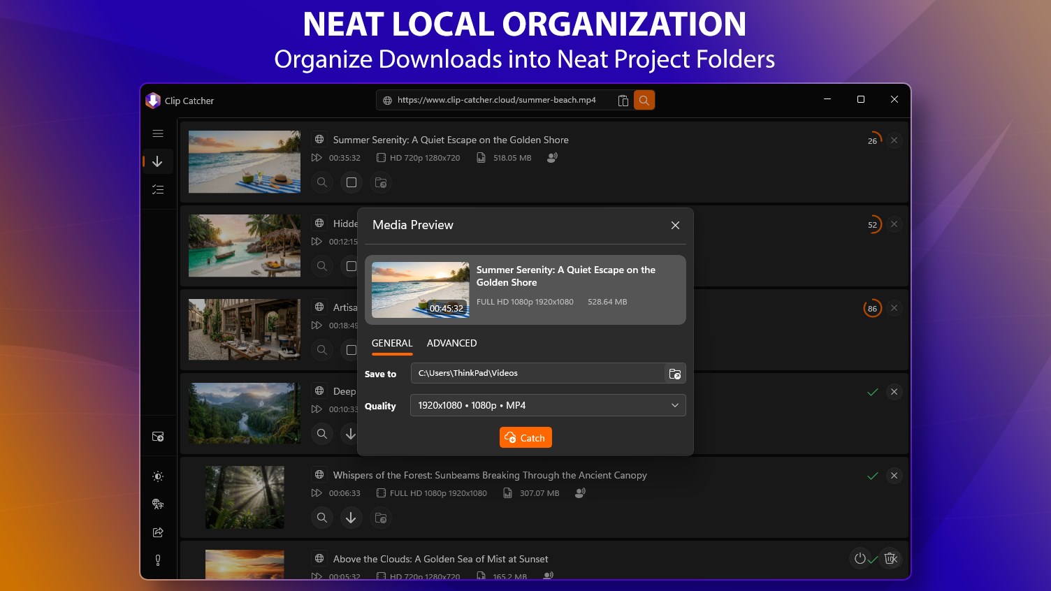This screenshot has width=1051, height=591.
Task: Click the Media Preview video thumbnail
Action: pos(421,290)
